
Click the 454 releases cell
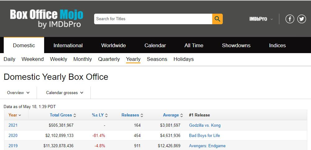[x=137, y=135]
